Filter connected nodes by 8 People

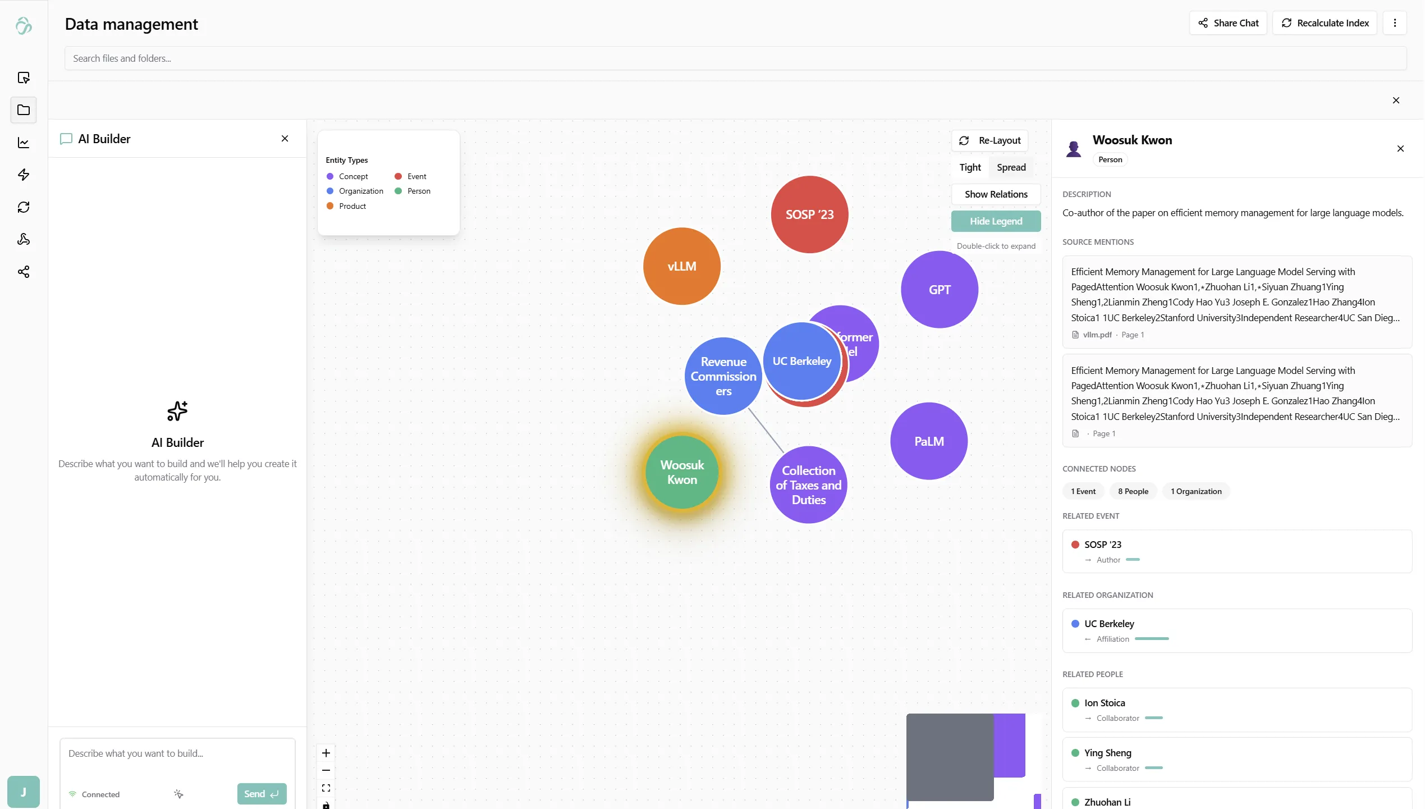click(x=1133, y=491)
